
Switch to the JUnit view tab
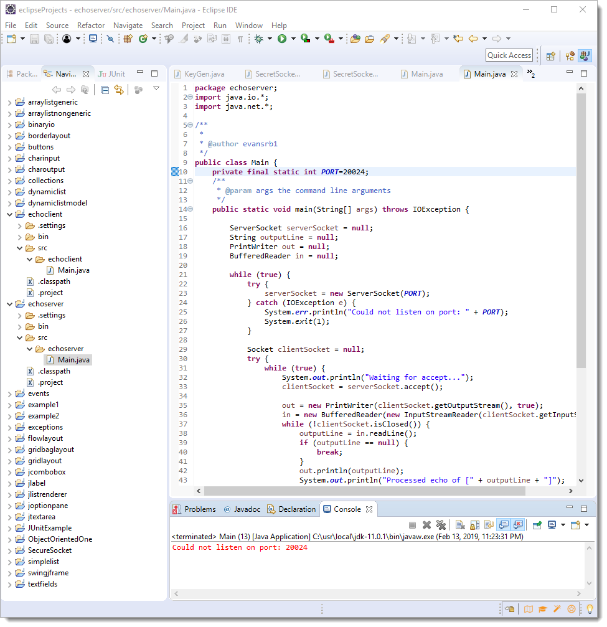click(111, 74)
